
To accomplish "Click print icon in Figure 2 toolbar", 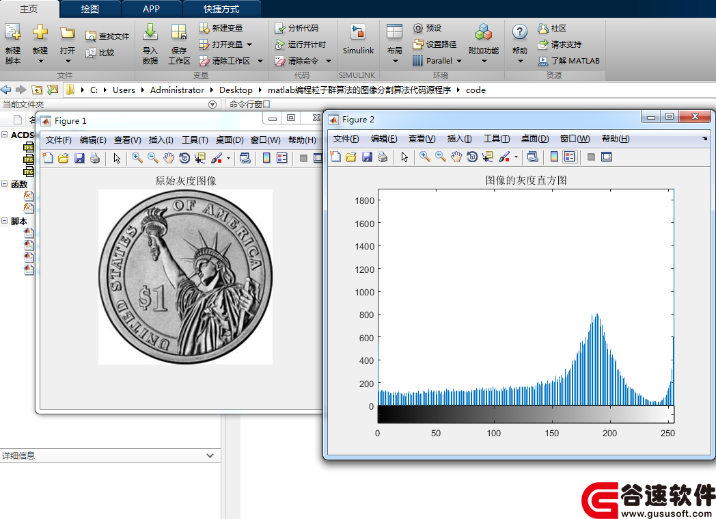I will (382, 157).
